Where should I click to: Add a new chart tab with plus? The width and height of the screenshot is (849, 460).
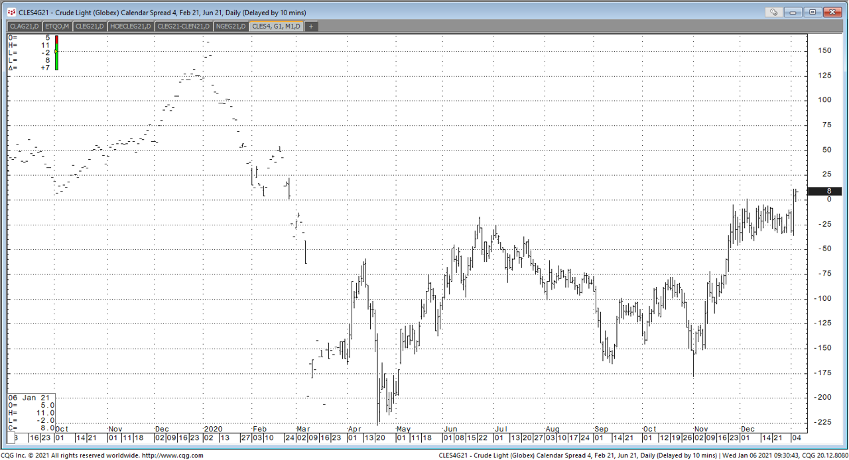pos(310,27)
